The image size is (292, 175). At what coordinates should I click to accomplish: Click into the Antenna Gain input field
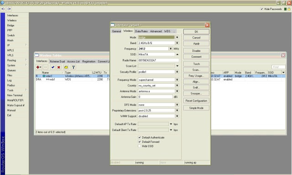tap(155, 97)
